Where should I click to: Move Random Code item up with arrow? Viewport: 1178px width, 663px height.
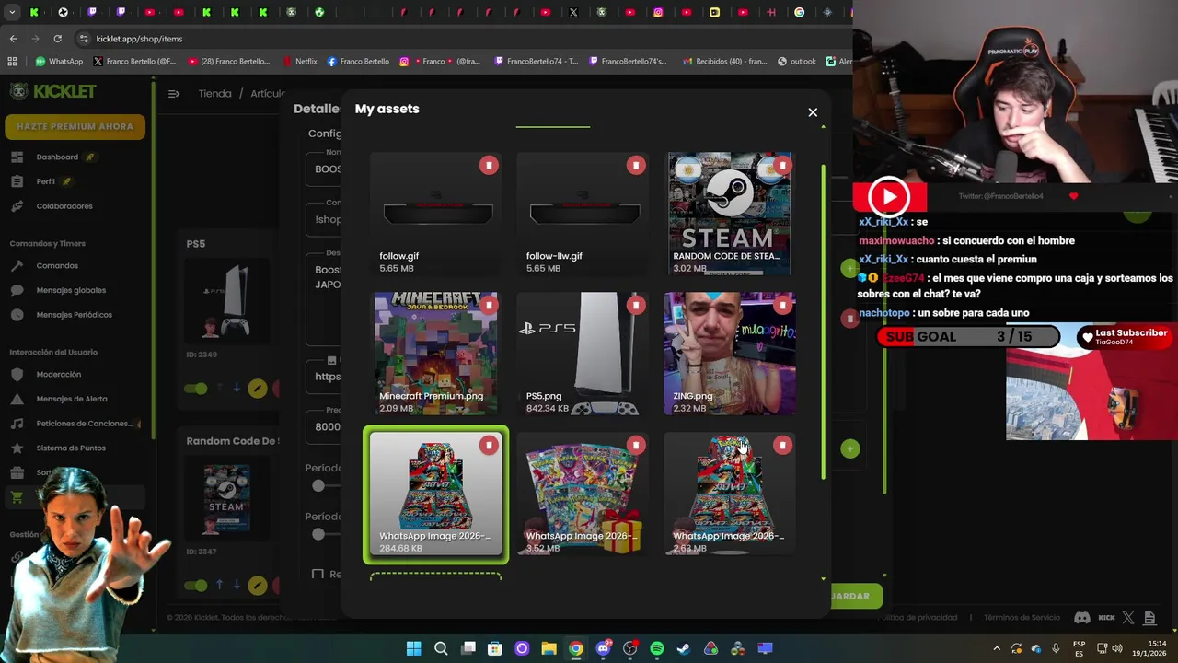pos(219,585)
